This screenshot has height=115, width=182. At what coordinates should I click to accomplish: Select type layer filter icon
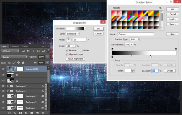(33, 51)
